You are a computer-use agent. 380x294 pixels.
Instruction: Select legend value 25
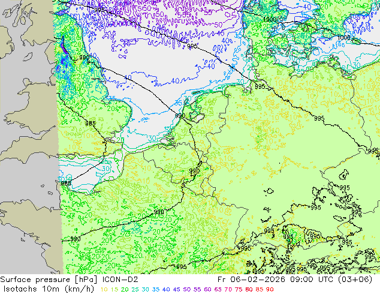(135, 289)
